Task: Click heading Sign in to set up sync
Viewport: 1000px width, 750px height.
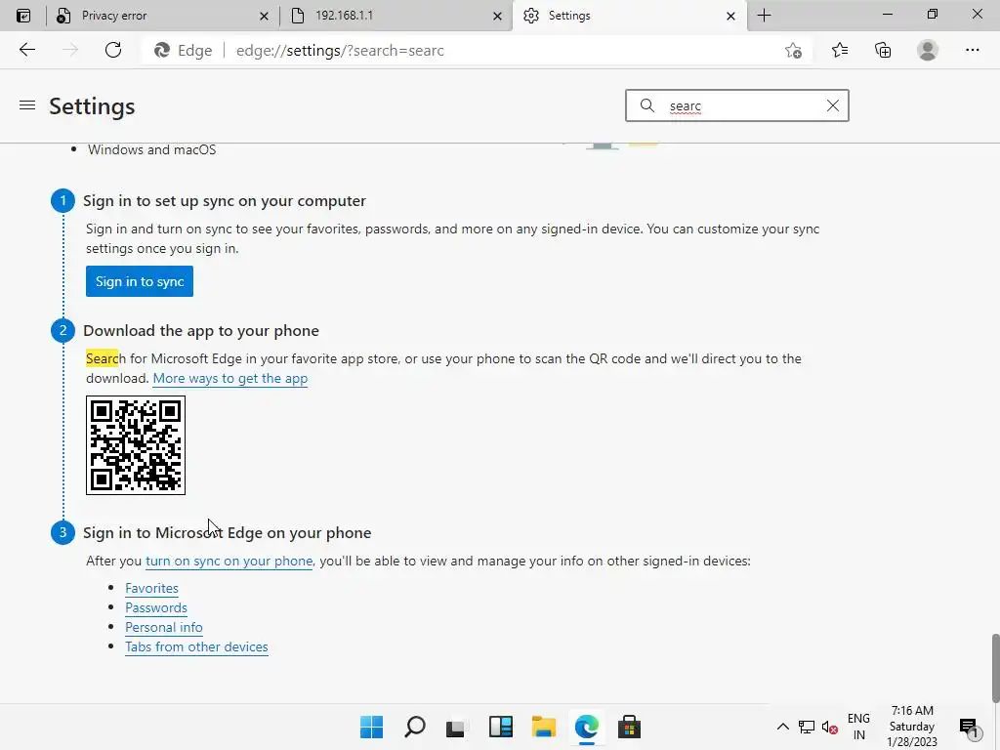Action: 225,201
